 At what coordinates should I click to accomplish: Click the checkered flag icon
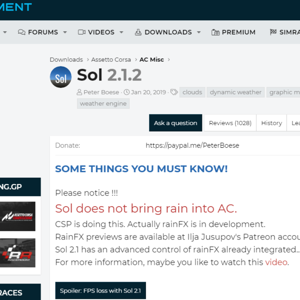(273, 32)
